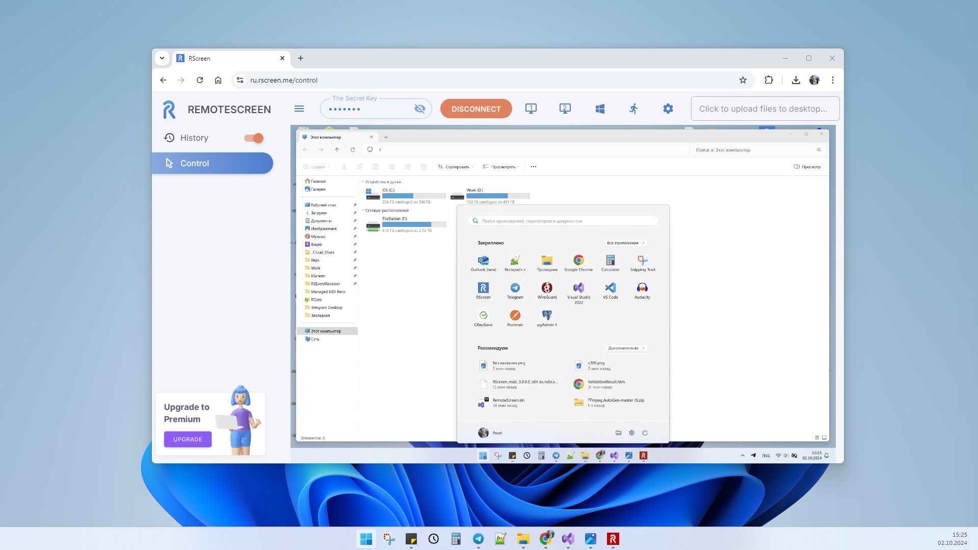This screenshot has height=550, width=978.
Task: Open RScreen app from the host Windows taskbar
Action: pos(613,539)
